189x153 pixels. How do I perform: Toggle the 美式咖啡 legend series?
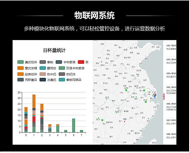(27, 62)
